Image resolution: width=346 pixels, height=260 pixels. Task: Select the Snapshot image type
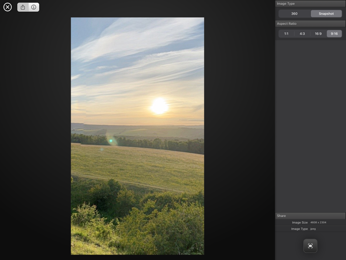[326, 14]
